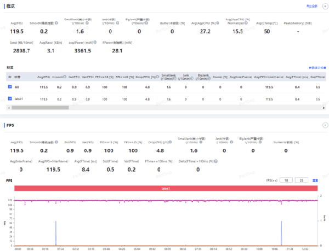
Task: Uncheck the label1 row checkbox
Action: click(x=10, y=99)
